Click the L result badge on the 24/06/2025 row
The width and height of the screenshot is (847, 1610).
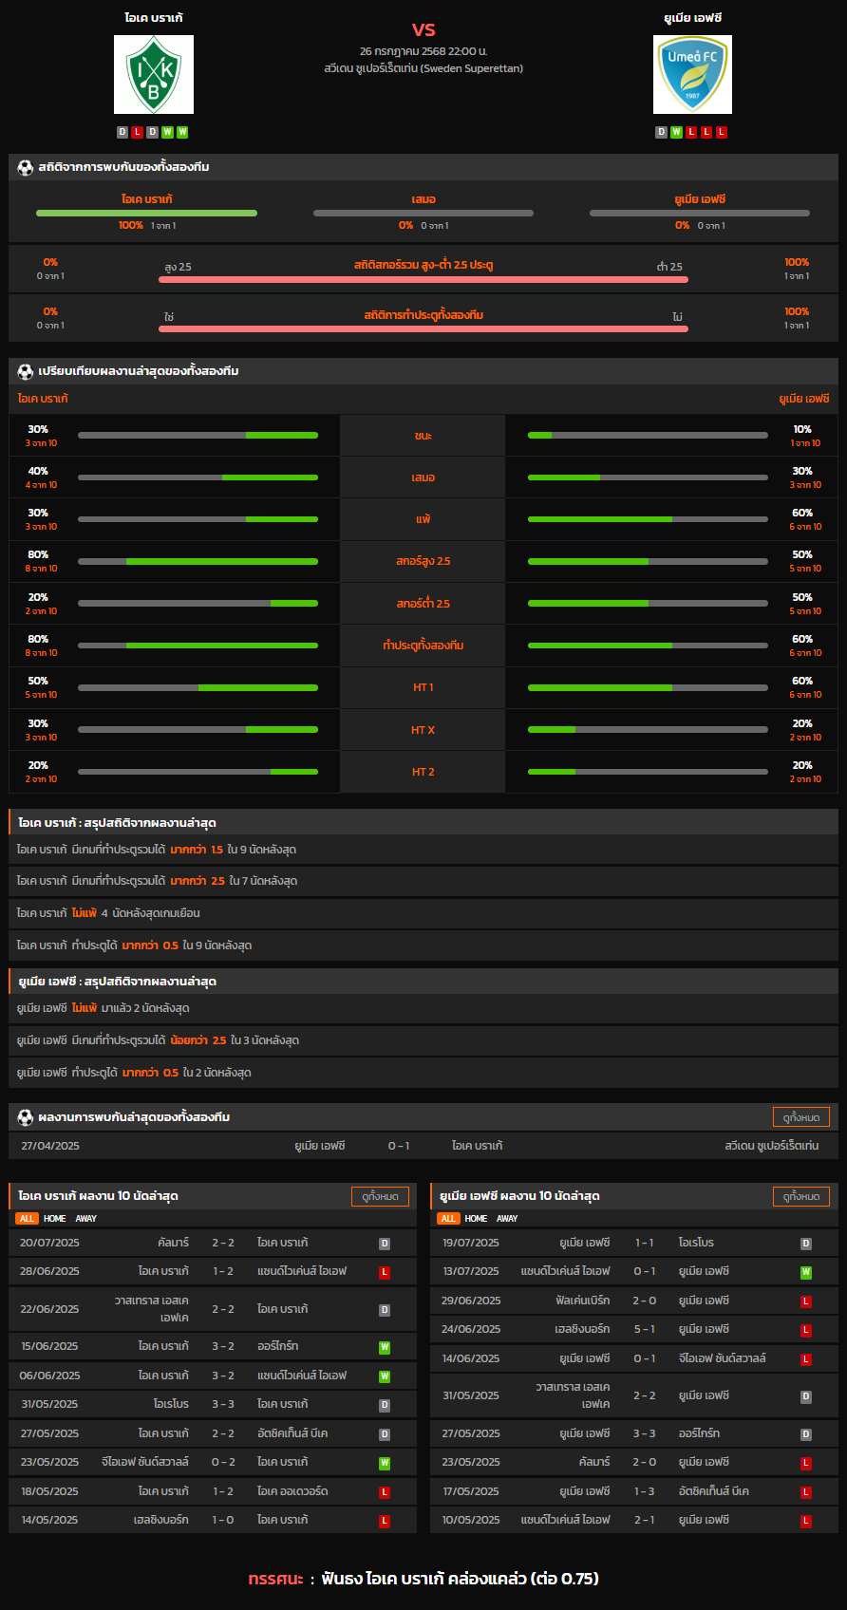pos(806,1330)
